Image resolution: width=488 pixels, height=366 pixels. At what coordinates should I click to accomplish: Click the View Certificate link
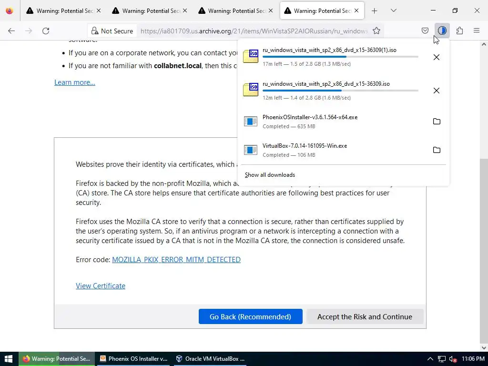click(101, 286)
